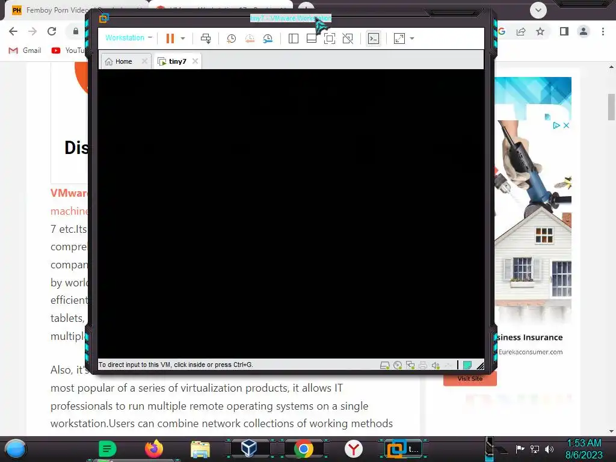Screen dimensions: 616x462
Task: Switch to Unity mode icon
Action: pos(348,38)
